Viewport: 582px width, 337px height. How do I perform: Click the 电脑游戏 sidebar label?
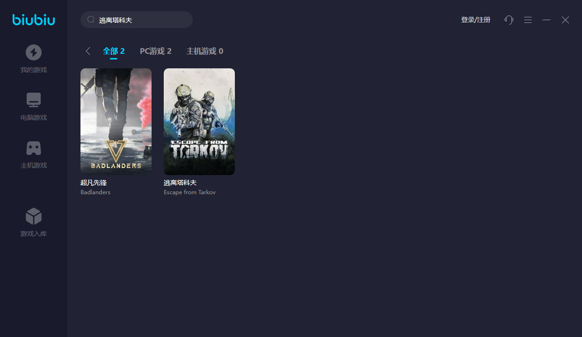click(34, 117)
